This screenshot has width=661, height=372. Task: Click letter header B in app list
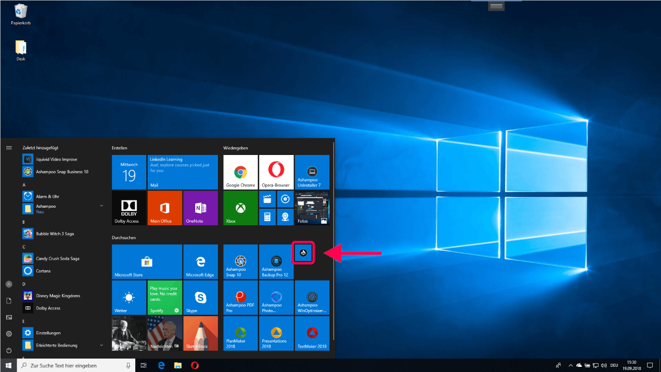24,222
